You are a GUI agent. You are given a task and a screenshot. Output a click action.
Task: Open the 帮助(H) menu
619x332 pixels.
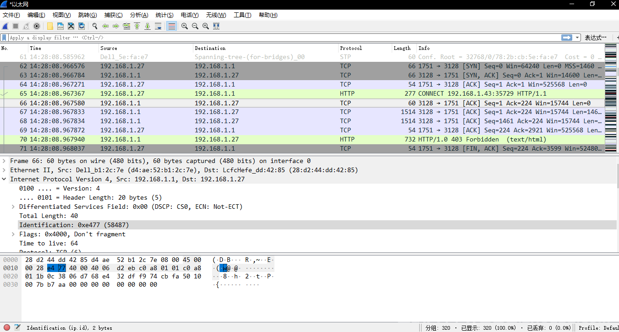point(268,15)
